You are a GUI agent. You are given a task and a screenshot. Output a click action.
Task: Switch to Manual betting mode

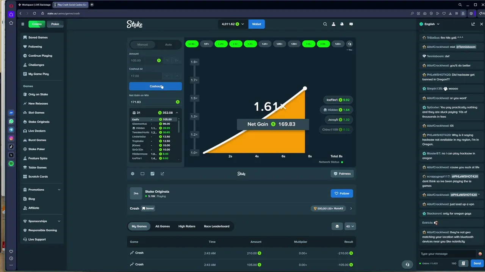point(142,45)
